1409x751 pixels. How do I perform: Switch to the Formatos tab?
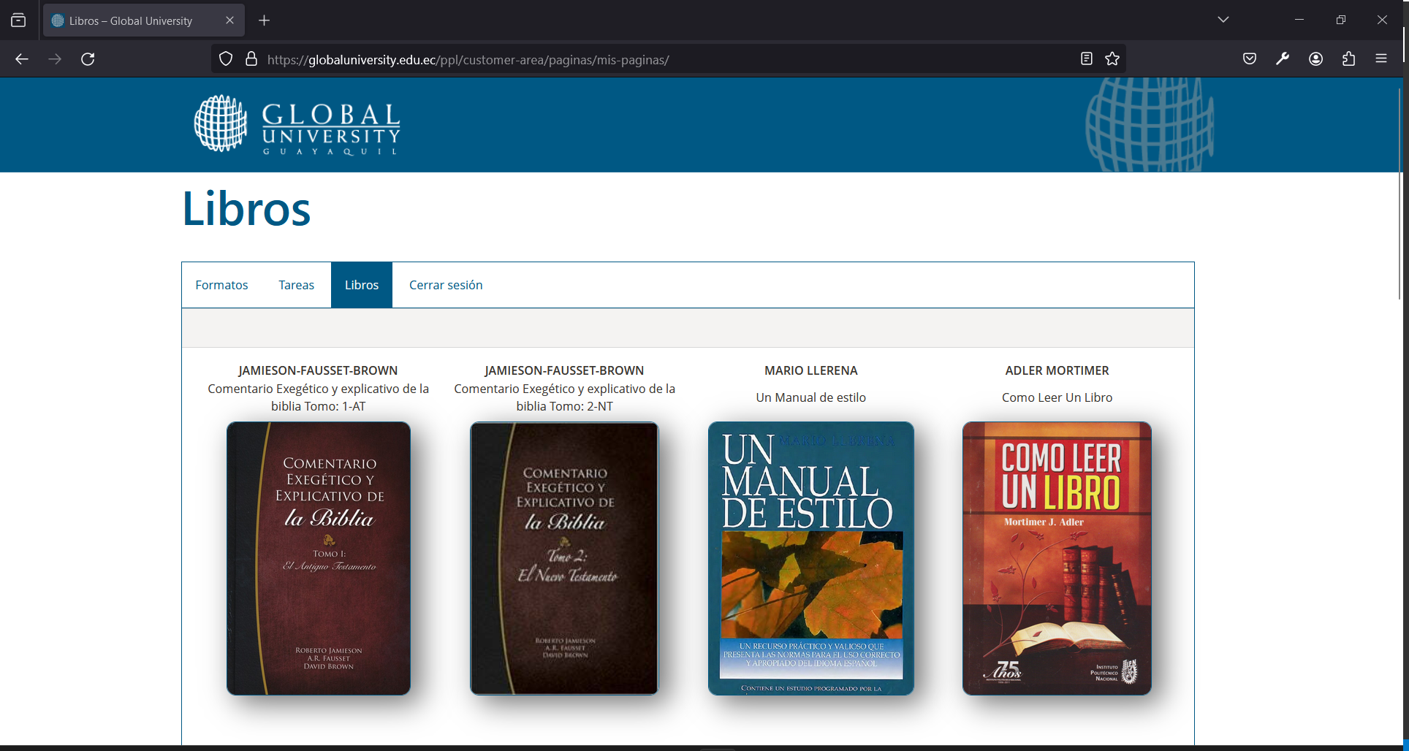click(x=221, y=285)
